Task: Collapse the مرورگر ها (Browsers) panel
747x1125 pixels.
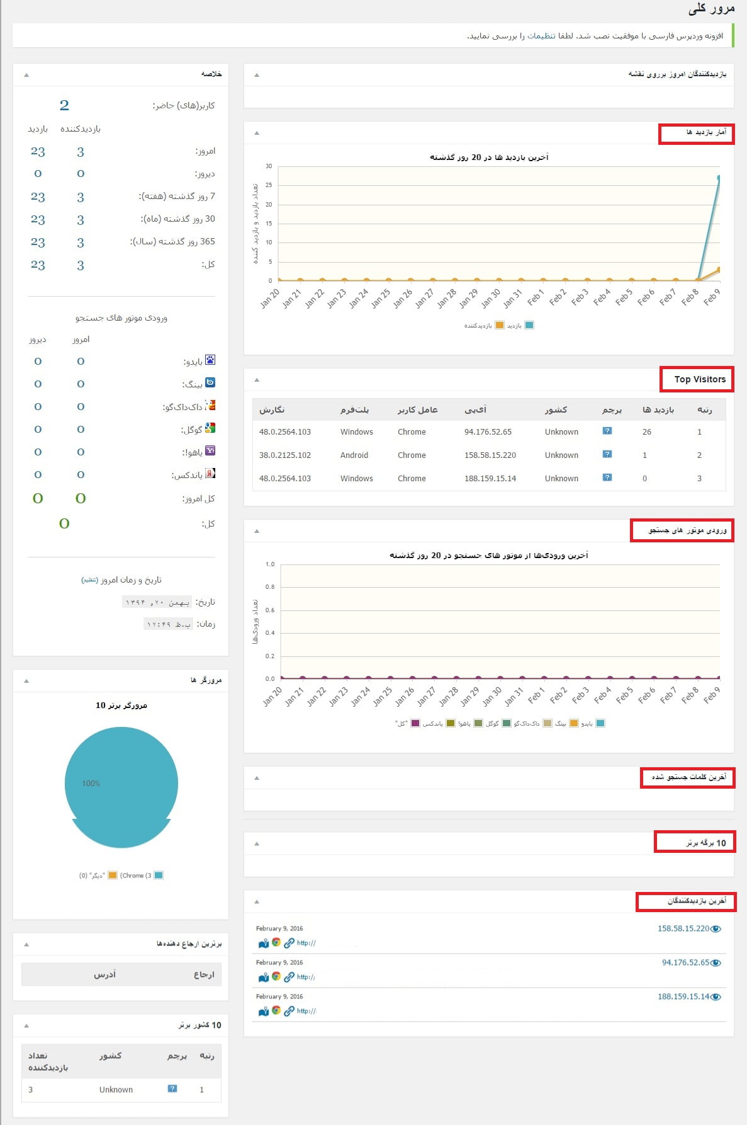Action: coord(26,681)
